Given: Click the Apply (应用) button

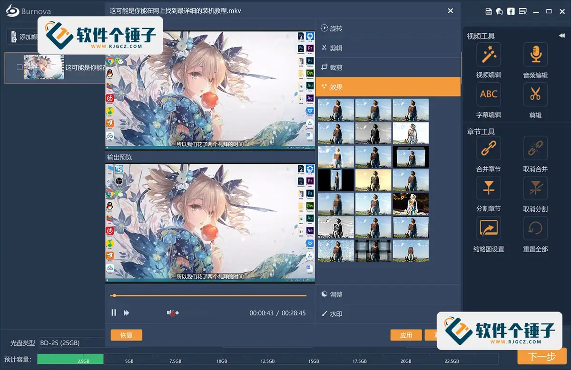Looking at the screenshot, I should point(406,335).
